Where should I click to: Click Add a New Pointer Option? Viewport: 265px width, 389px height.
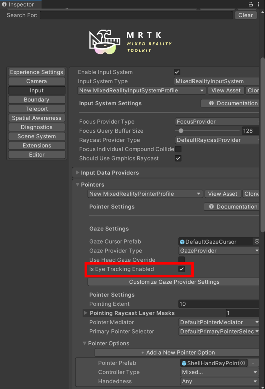click(x=178, y=353)
